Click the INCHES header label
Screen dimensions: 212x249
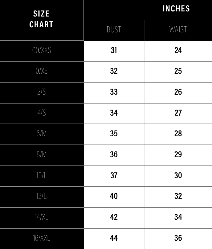(x=176, y=9)
